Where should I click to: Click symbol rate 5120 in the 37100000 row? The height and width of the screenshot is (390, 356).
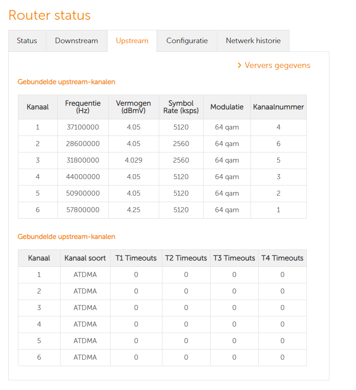[181, 127]
